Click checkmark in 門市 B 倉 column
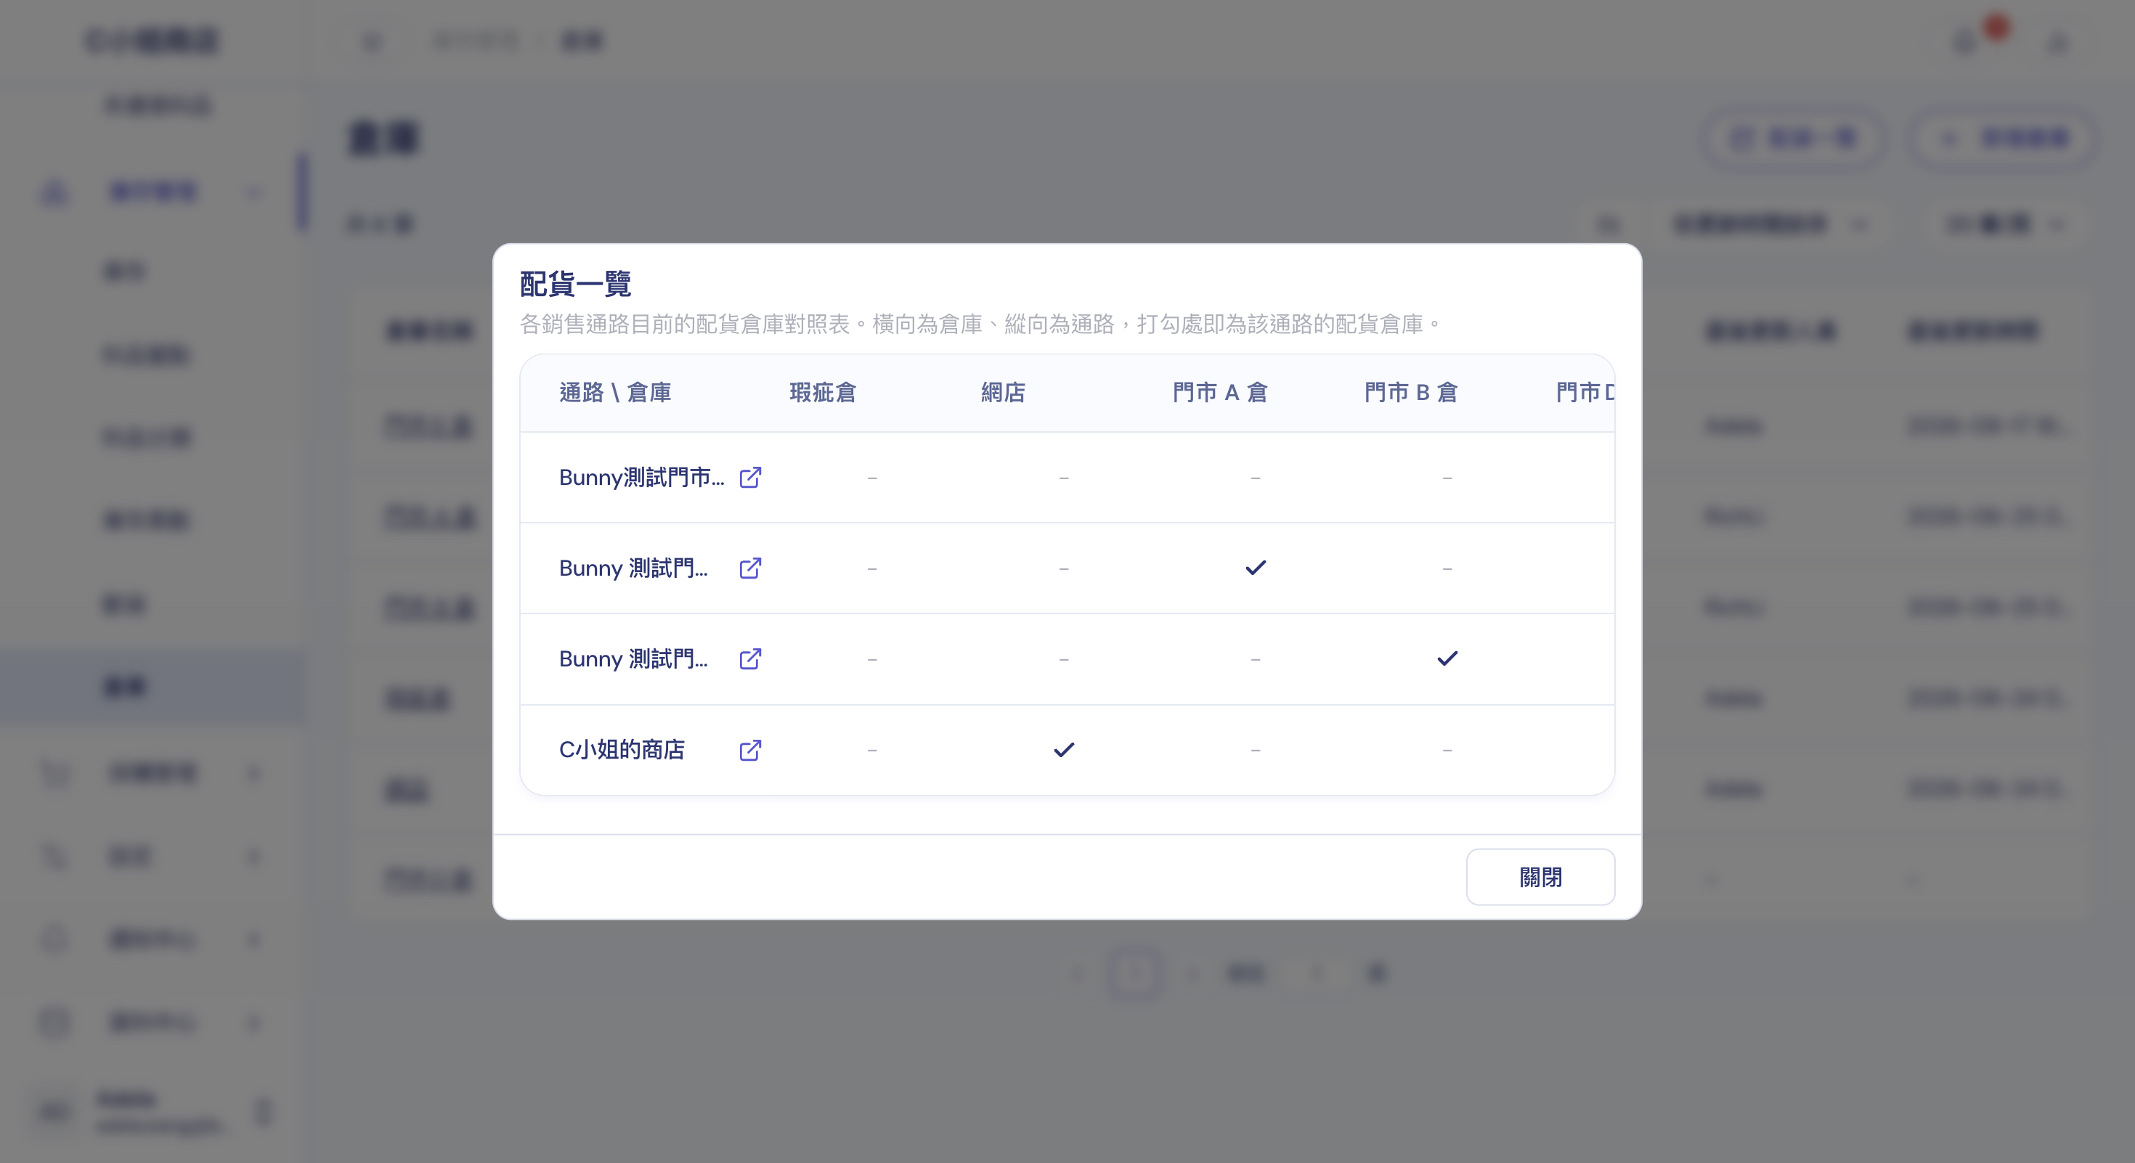 tap(1447, 658)
